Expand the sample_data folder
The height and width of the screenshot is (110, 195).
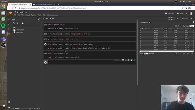pos(12,30)
